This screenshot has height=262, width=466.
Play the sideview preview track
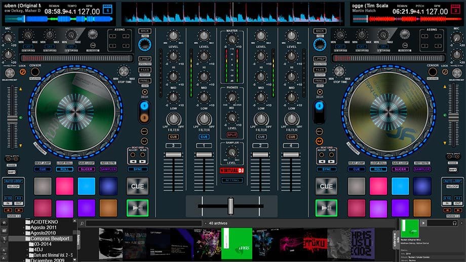coord(423,223)
